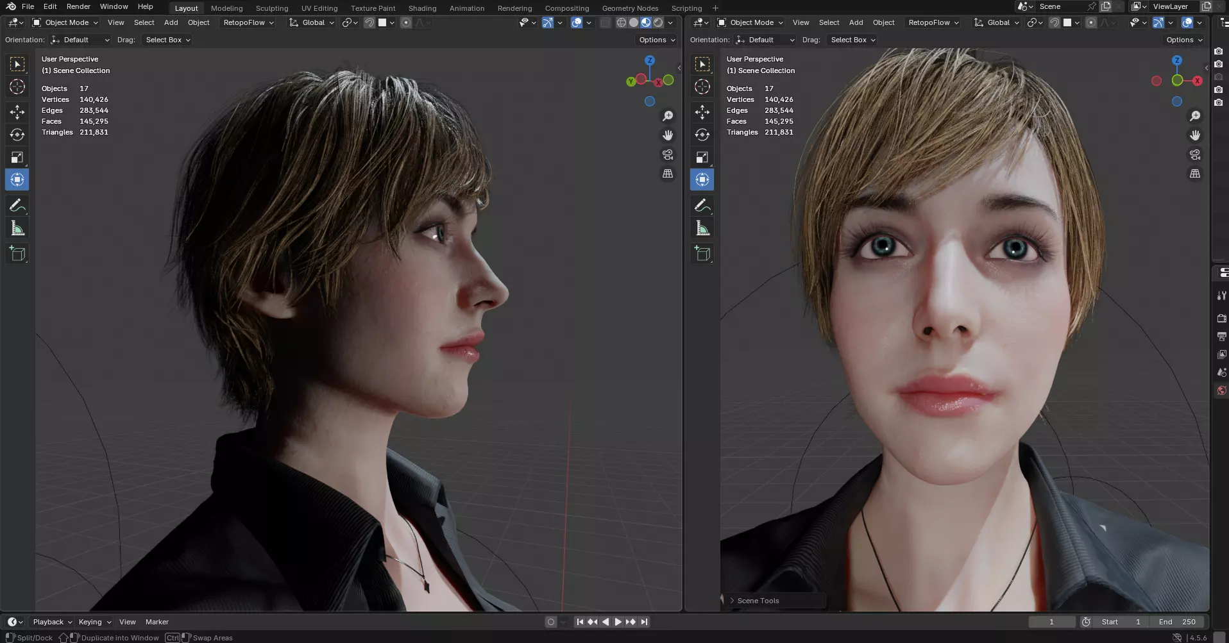Switch to the UV Editing workspace tab

pos(319,8)
